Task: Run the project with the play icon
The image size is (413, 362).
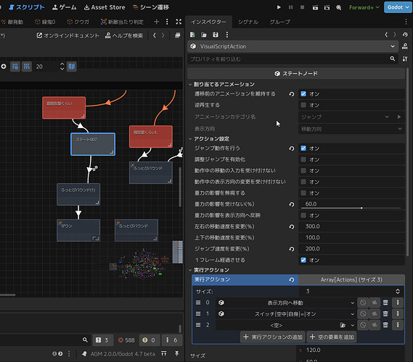Action: [279, 7]
